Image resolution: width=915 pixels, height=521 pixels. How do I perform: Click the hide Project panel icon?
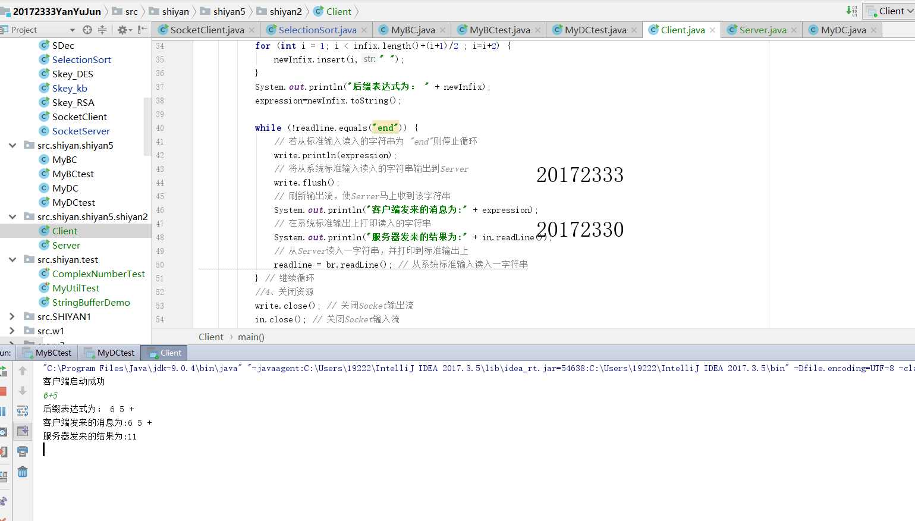point(142,30)
